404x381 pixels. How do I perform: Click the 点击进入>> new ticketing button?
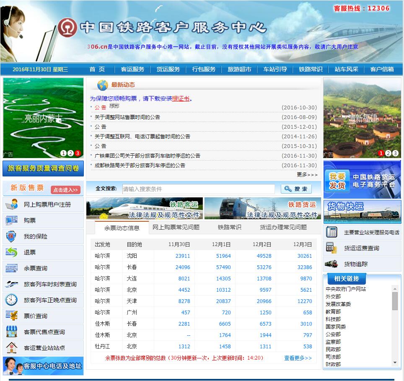point(65,190)
